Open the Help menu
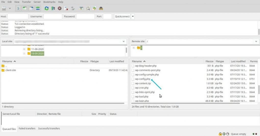 point(60,2)
